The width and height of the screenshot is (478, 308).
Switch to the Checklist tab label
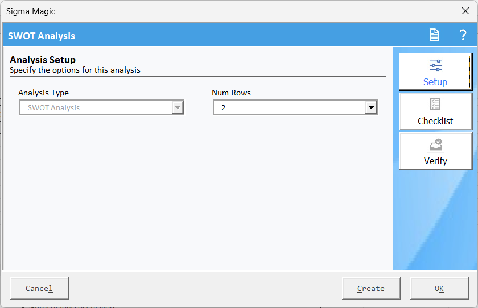[x=435, y=121]
